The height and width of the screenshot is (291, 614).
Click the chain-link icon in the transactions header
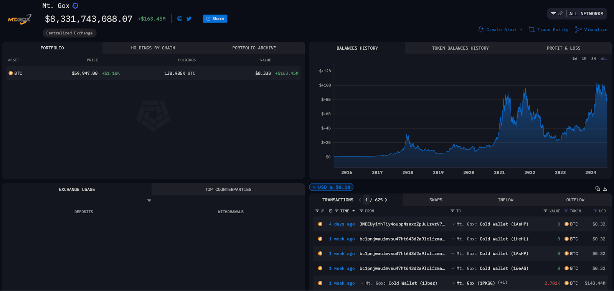pos(323,211)
